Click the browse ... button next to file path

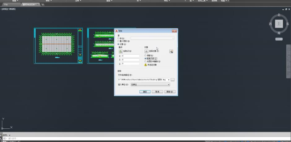(173, 80)
